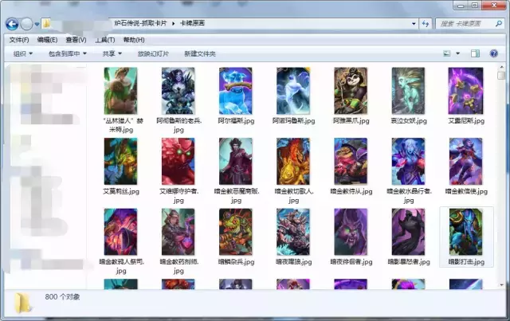Select the 阿尔福斯.jpg ghost dog thumbnail

pos(236,91)
